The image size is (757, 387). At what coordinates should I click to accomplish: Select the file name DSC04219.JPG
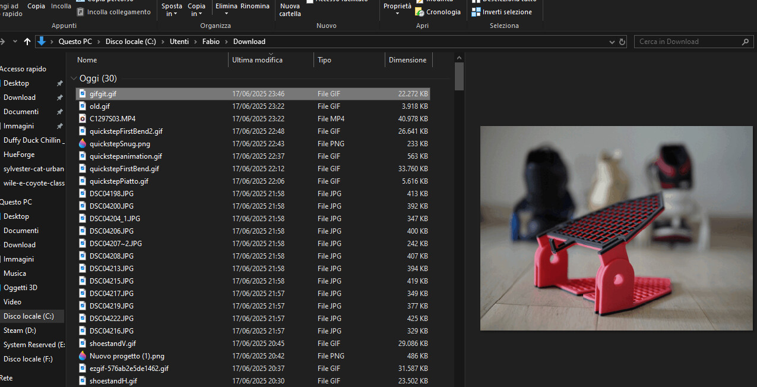click(112, 306)
